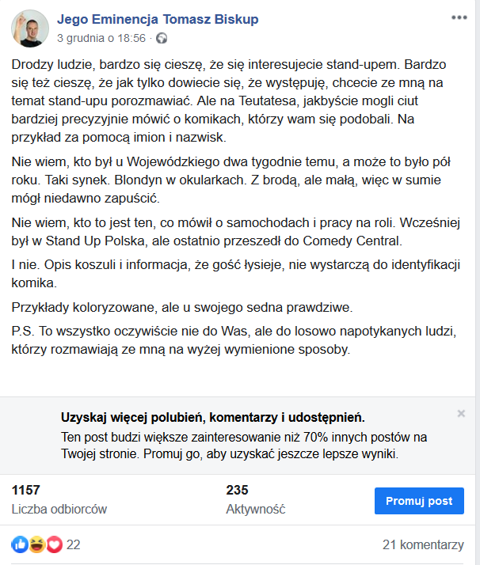Click the Aktywność label
Viewport: 480px width, 565px height.
[255, 509]
